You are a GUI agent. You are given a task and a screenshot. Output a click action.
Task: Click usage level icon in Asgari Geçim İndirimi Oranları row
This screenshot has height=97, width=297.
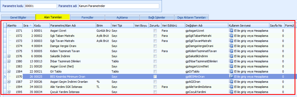(x=231, y=82)
